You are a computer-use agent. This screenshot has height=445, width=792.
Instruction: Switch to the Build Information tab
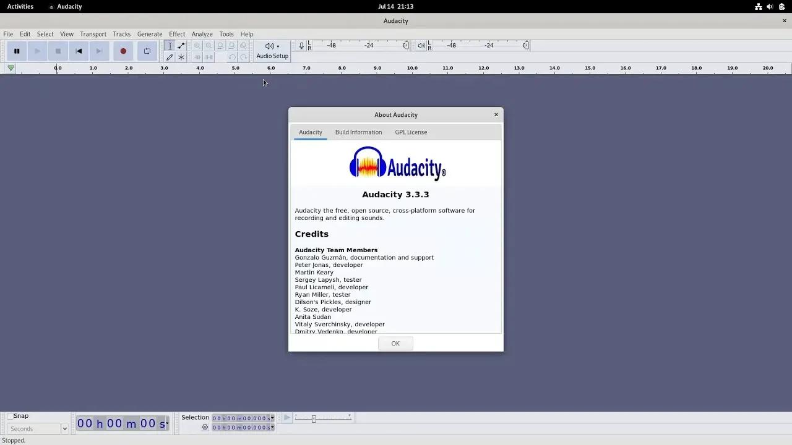coord(358,132)
